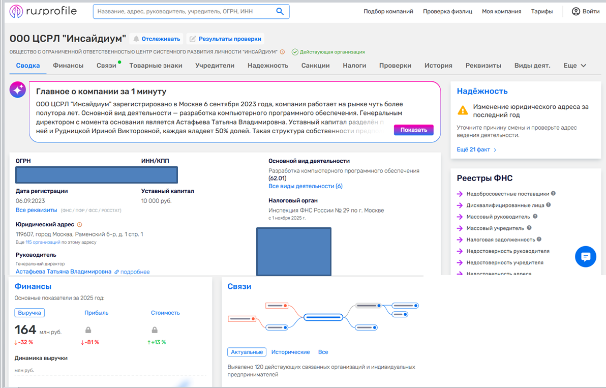The image size is (606, 388).
Task: Click the connections graph diagram
Action: [323, 316]
